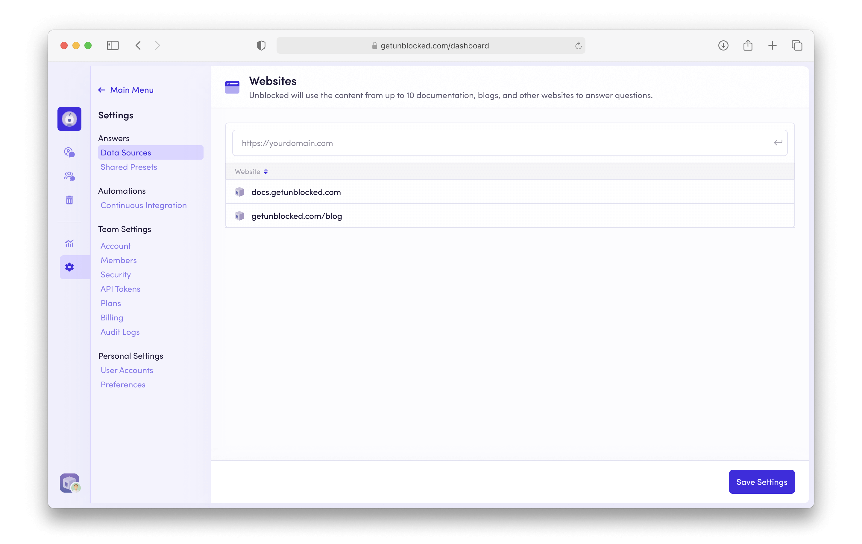862x544 pixels.
Task: Reload the page in address bar
Action: click(x=578, y=46)
